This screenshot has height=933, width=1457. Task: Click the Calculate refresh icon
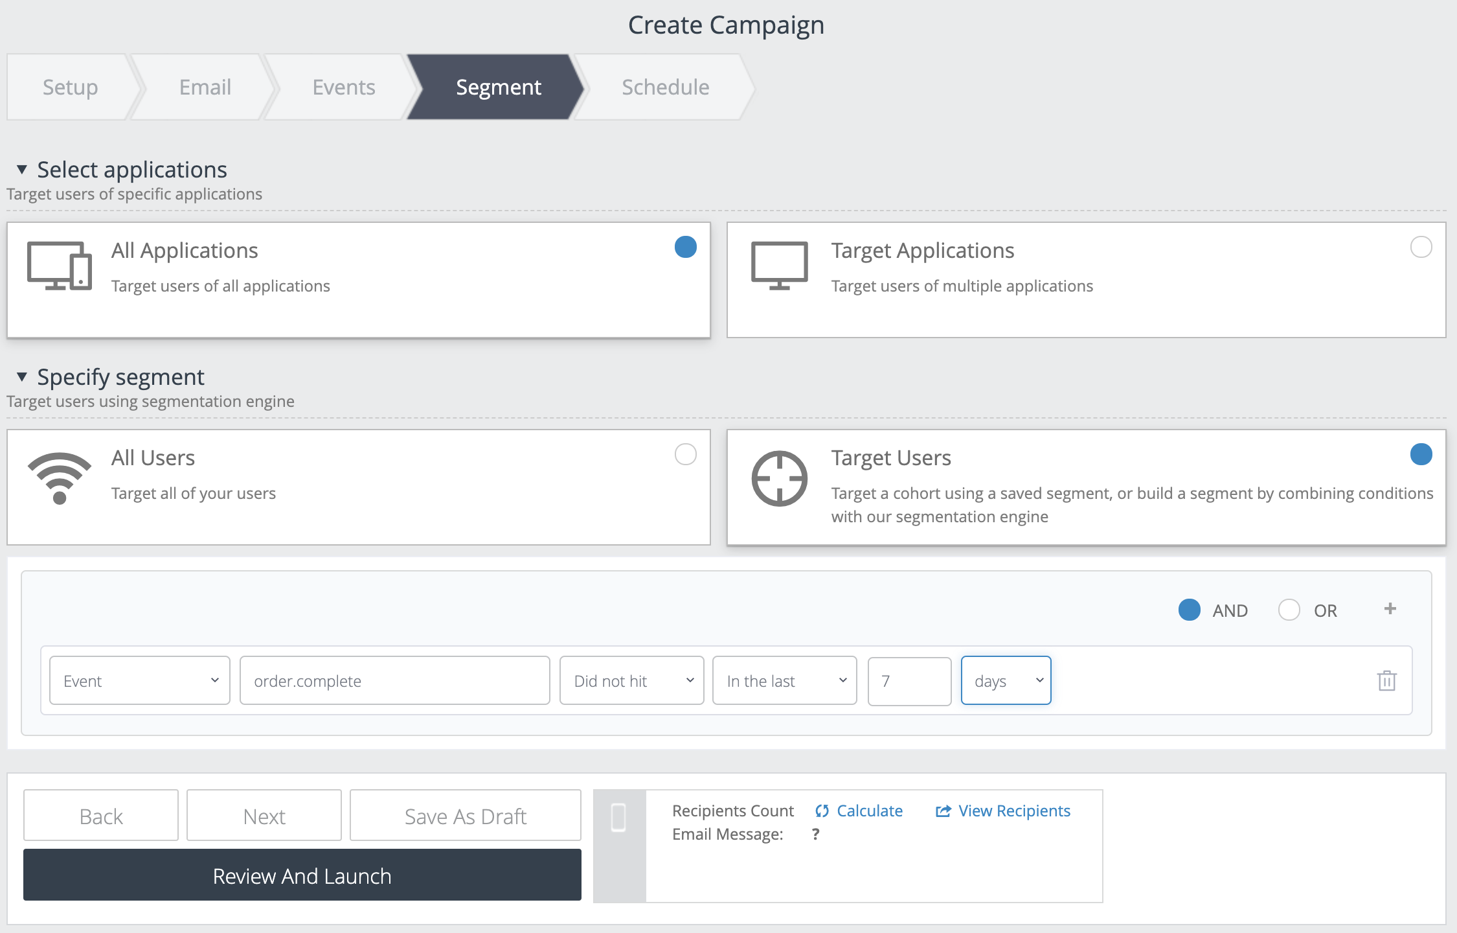(822, 811)
